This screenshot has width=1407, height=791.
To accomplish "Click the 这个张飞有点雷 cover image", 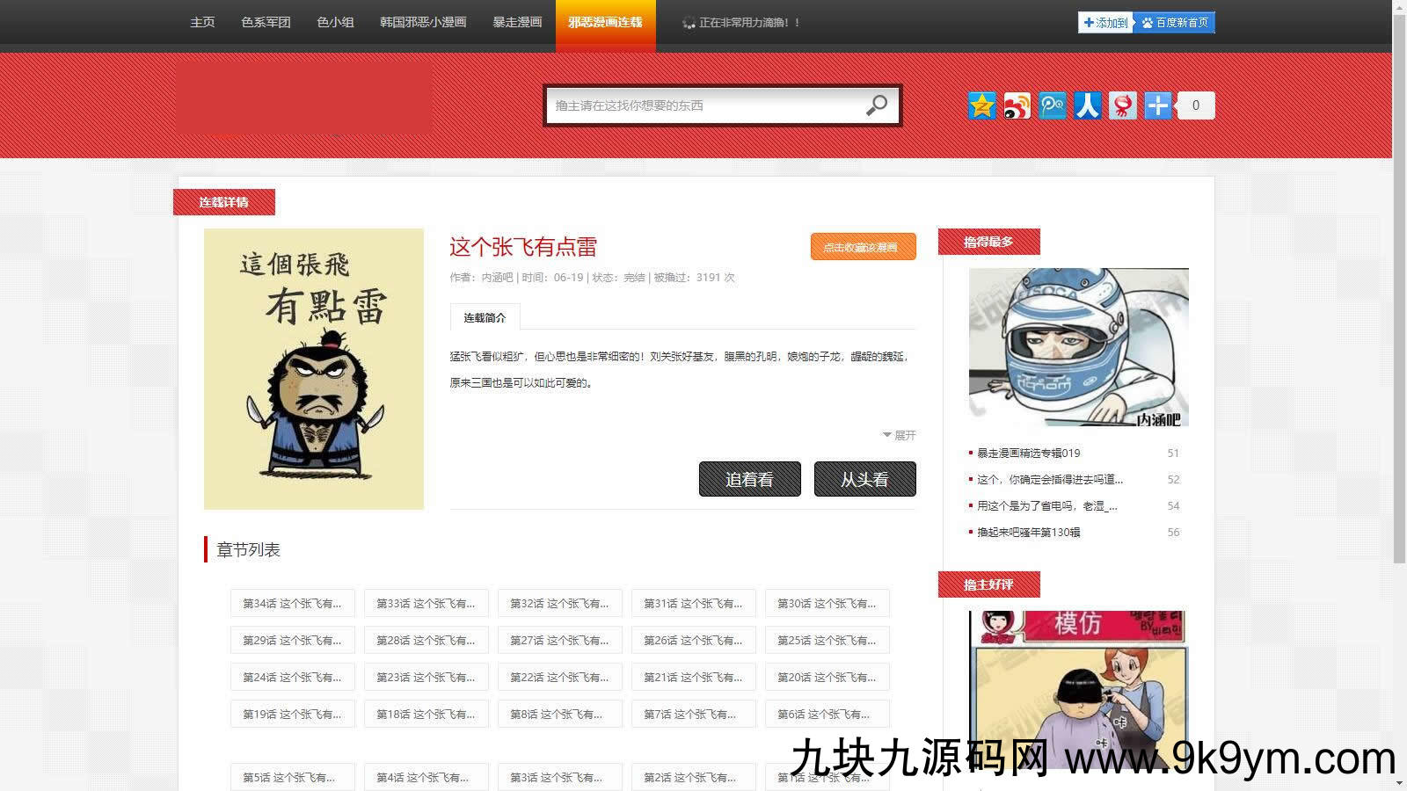I will coord(314,369).
